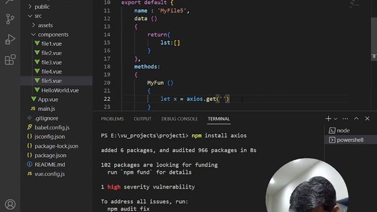This screenshot has height=212, width=377.
Task: Open terminal panel more actions (ellipsis)
Action: 345,119
